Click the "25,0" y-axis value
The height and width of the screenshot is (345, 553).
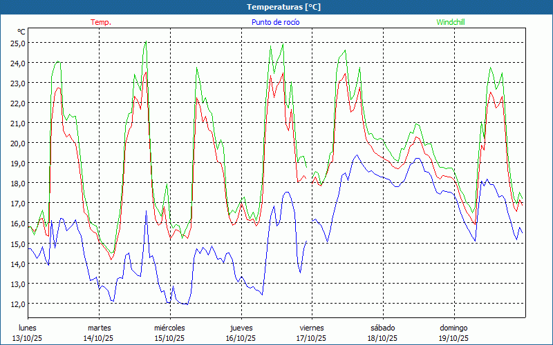tap(17, 43)
